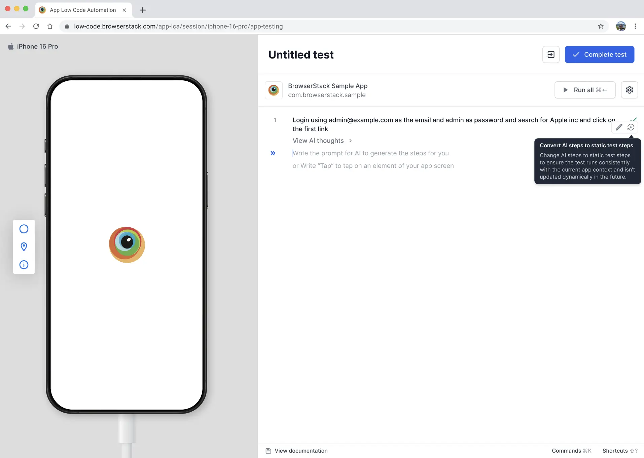
Task: Open the device info icon in sidebar
Action: point(24,265)
